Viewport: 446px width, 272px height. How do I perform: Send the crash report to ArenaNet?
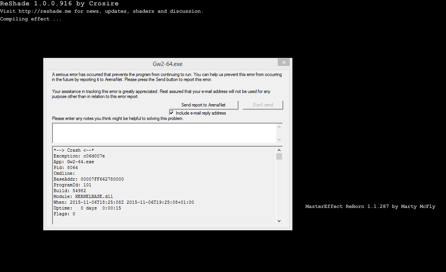(203, 105)
